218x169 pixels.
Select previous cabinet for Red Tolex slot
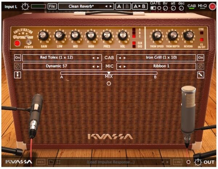(x=93, y=58)
